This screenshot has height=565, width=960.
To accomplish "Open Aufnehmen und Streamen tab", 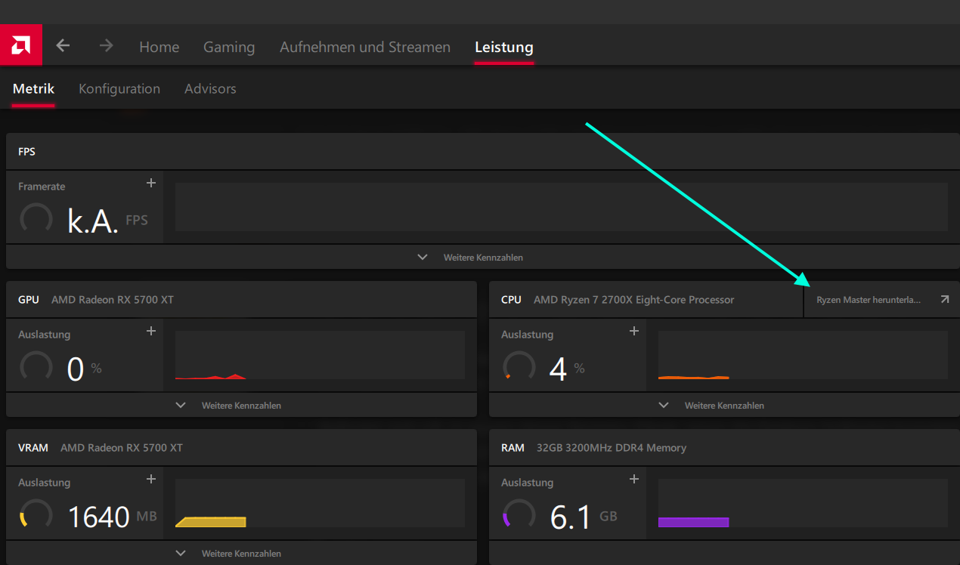I will (x=365, y=47).
